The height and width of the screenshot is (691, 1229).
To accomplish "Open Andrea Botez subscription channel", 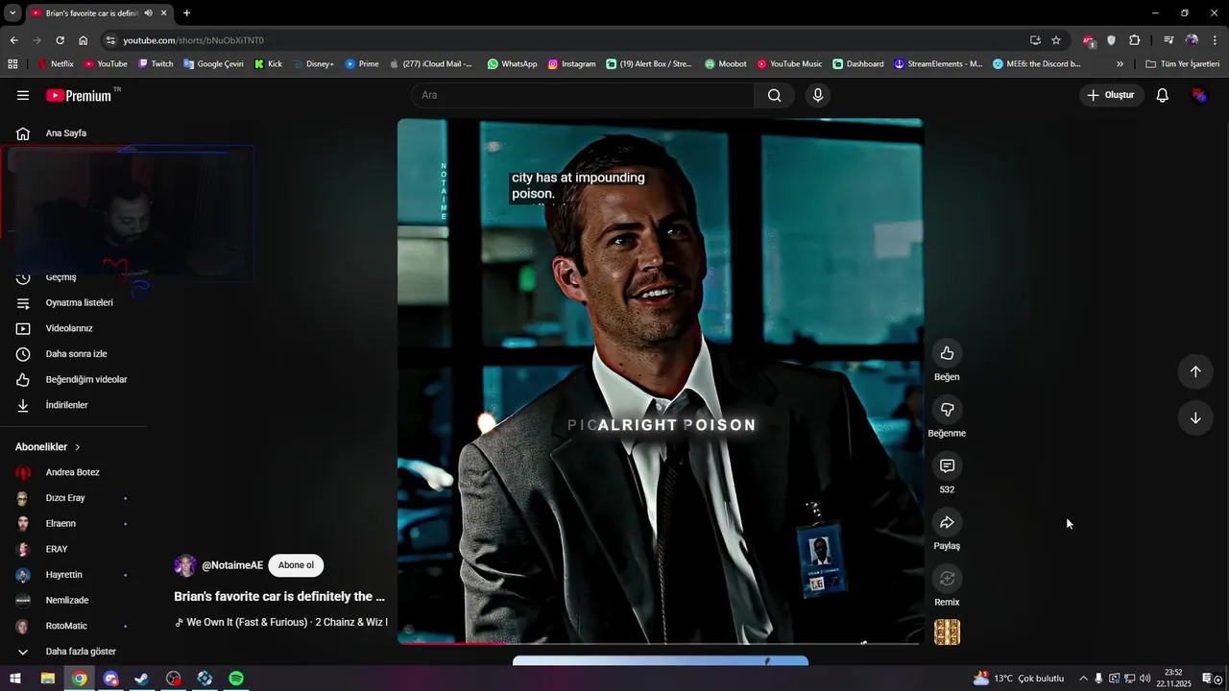I will [74, 472].
